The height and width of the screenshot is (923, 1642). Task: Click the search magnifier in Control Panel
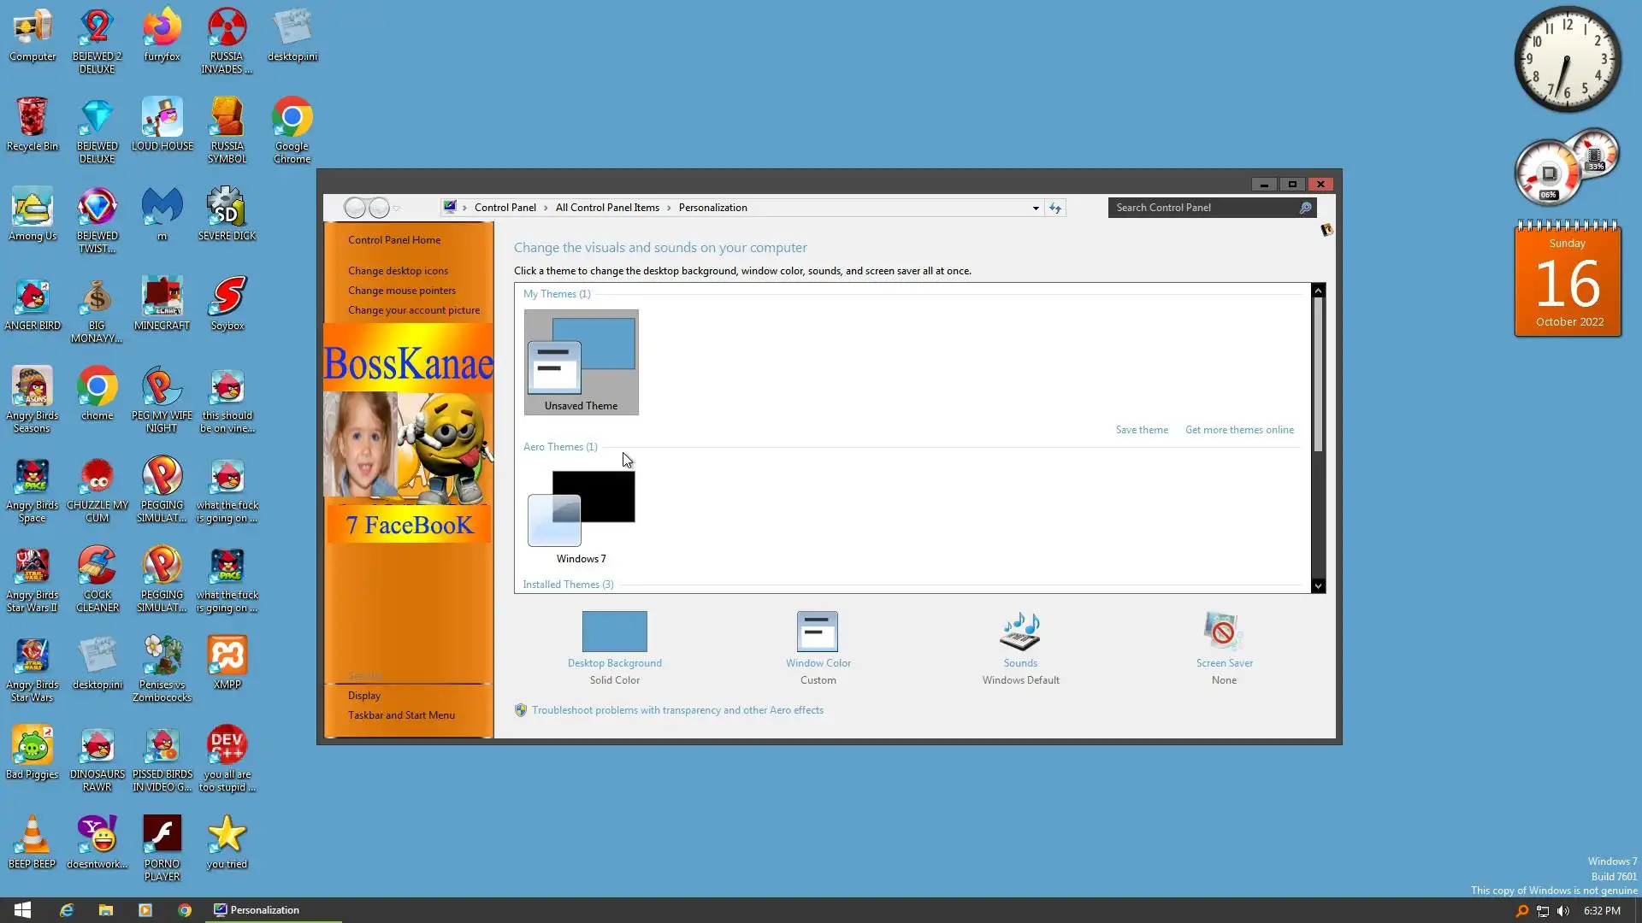[x=1305, y=208]
